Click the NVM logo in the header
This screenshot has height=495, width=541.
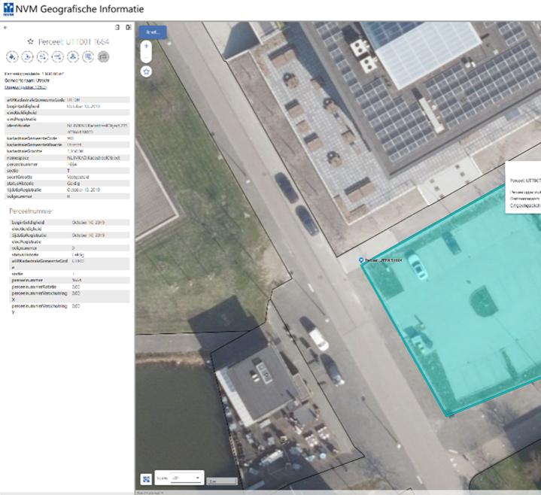[x=8, y=10]
